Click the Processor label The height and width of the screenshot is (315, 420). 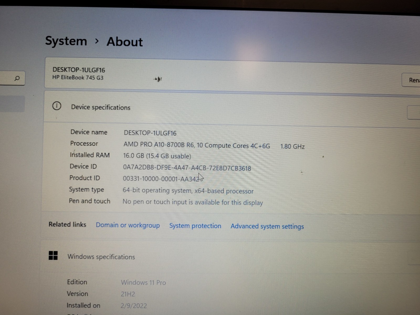click(x=84, y=144)
